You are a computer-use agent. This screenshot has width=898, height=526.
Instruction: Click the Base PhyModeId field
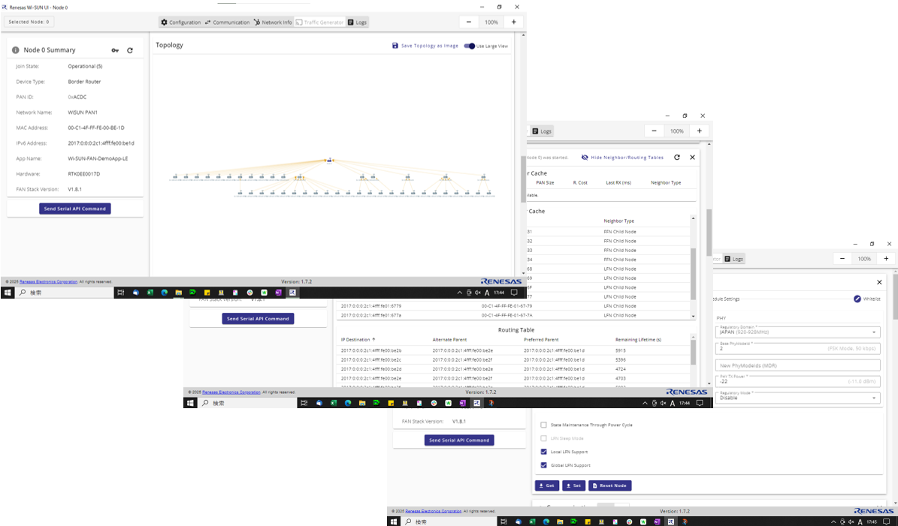pos(798,348)
